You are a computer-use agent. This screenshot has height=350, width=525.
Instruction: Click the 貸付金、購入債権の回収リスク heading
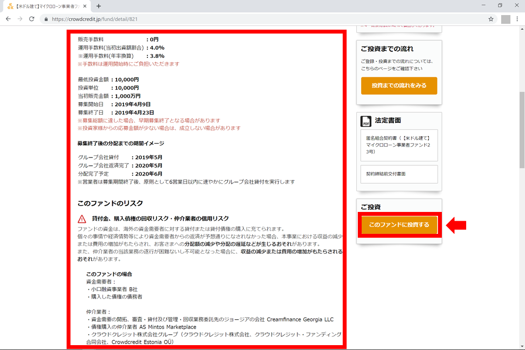coord(160,219)
